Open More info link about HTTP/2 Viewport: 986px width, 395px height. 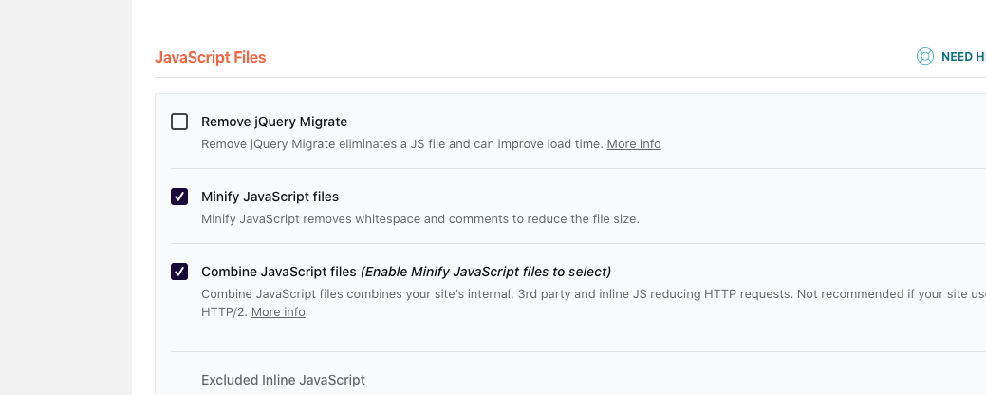point(278,312)
